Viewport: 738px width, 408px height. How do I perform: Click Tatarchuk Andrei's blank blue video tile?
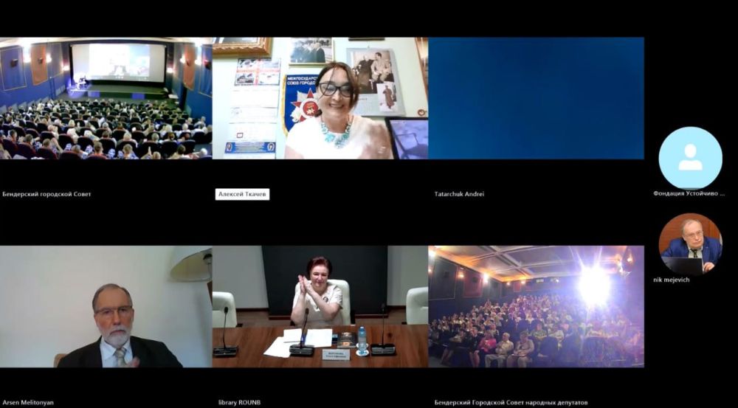tap(536, 98)
